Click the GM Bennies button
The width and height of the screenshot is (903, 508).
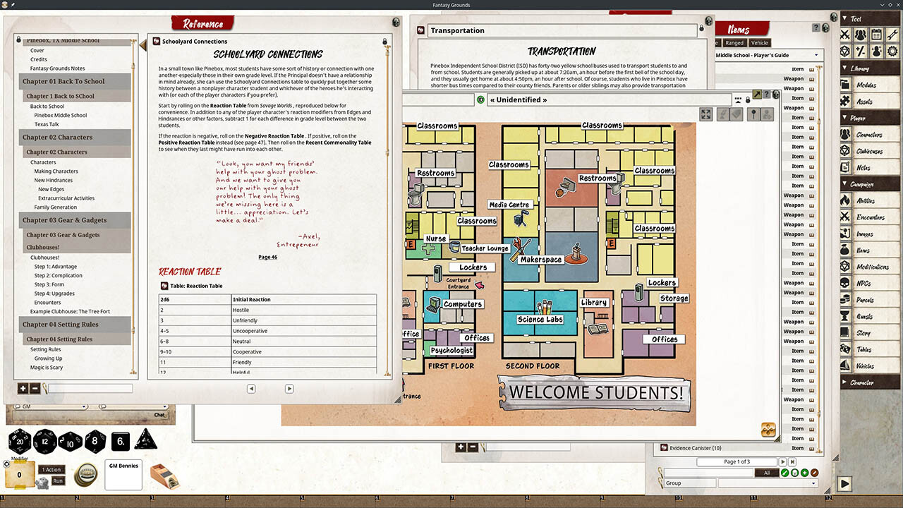point(123,474)
